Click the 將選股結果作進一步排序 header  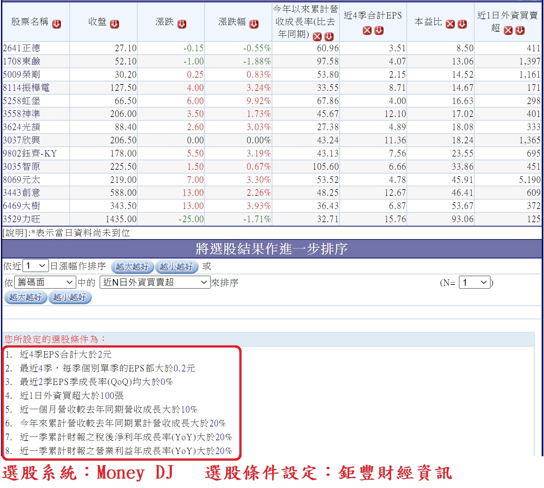(x=272, y=249)
